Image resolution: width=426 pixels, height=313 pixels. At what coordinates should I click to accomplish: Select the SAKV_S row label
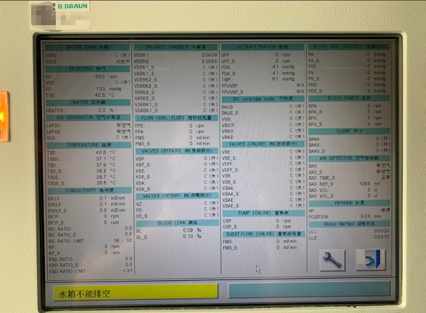(317, 151)
